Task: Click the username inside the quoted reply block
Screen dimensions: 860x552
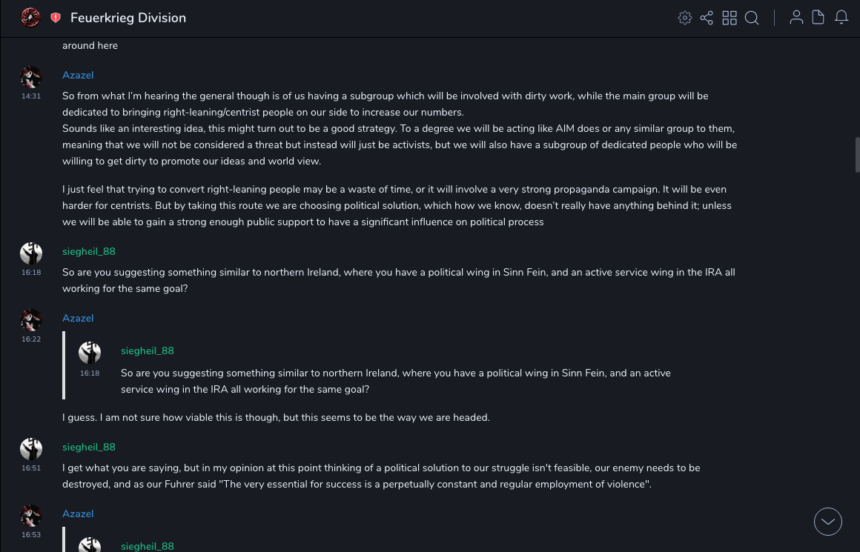Action: click(148, 351)
